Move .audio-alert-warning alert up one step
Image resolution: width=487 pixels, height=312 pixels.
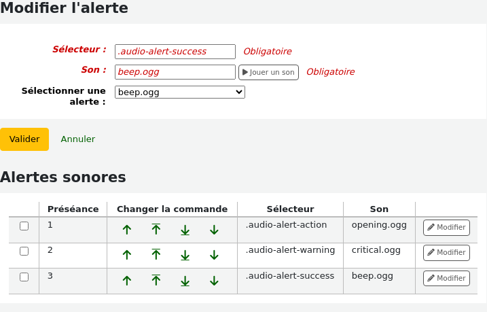point(127,255)
